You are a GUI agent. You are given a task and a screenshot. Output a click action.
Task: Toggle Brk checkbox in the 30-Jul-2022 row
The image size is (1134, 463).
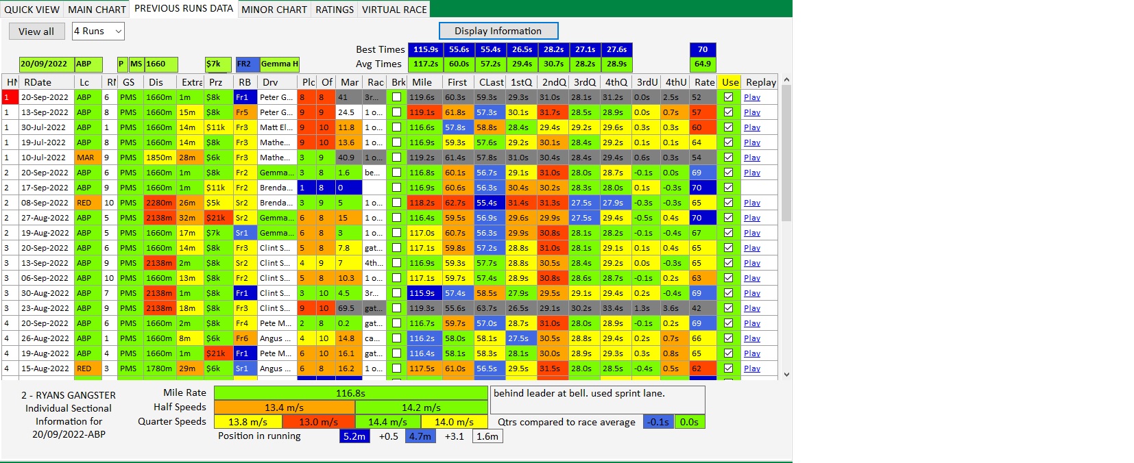pos(396,127)
